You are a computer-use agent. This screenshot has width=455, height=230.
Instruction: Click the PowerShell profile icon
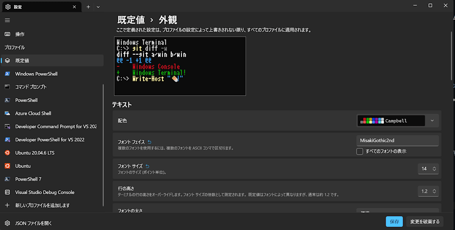pyautogui.click(x=7, y=100)
